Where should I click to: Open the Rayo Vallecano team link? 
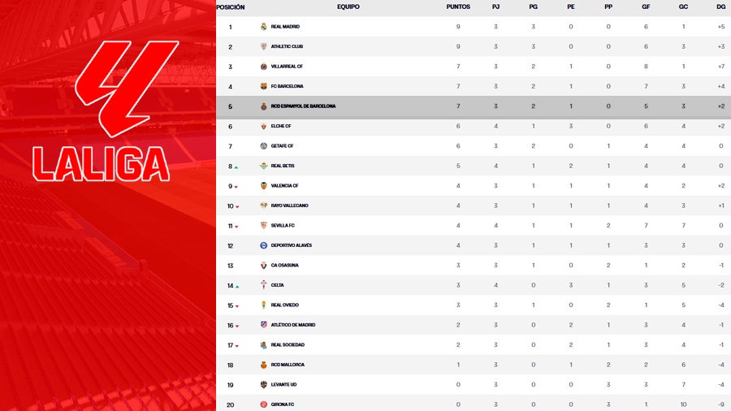click(289, 205)
